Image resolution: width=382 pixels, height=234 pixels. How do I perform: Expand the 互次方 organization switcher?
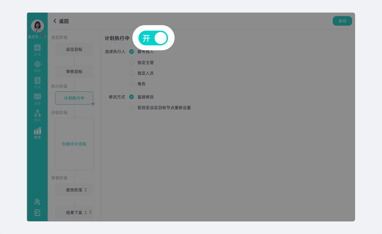(37, 37)
